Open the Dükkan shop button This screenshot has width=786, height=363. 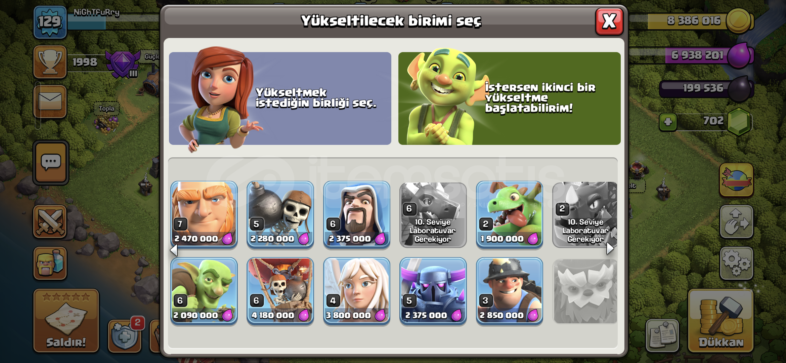[720, 320]
